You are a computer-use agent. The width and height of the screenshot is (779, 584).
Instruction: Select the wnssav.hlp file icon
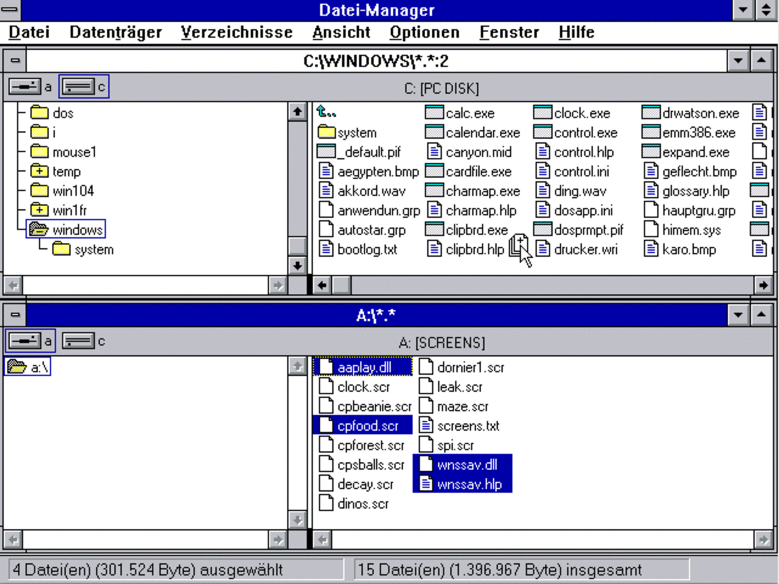click(x=427, y=484)
